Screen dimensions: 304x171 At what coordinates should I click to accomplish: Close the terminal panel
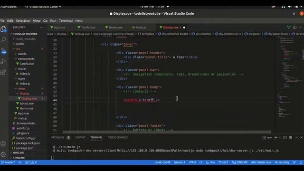(x=302, y=137)
